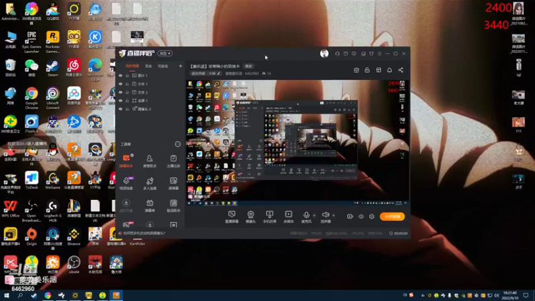Open Epic Games Launcher desktop shortcut
This screenshot has width=535, height=301.
[x=31, y=42]
